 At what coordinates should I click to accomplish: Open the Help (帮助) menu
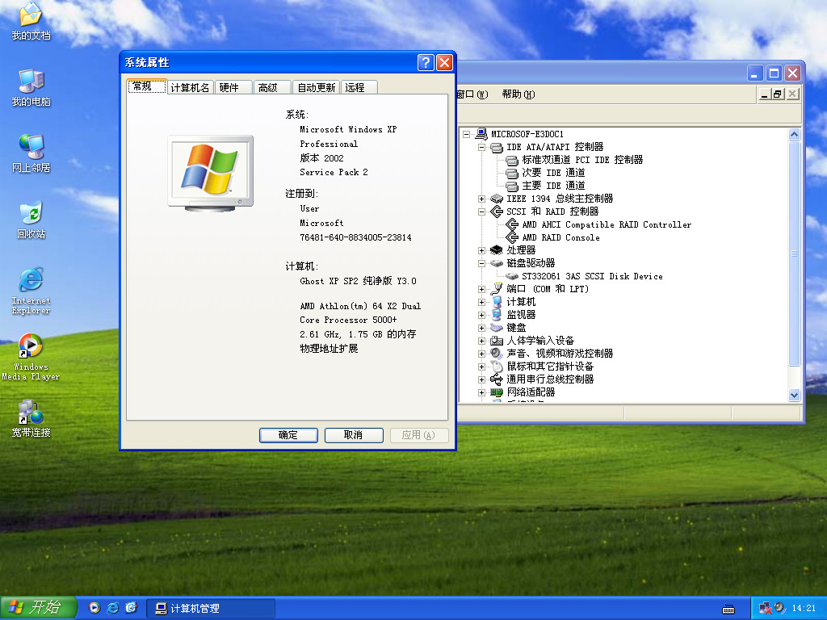point(518,94)
